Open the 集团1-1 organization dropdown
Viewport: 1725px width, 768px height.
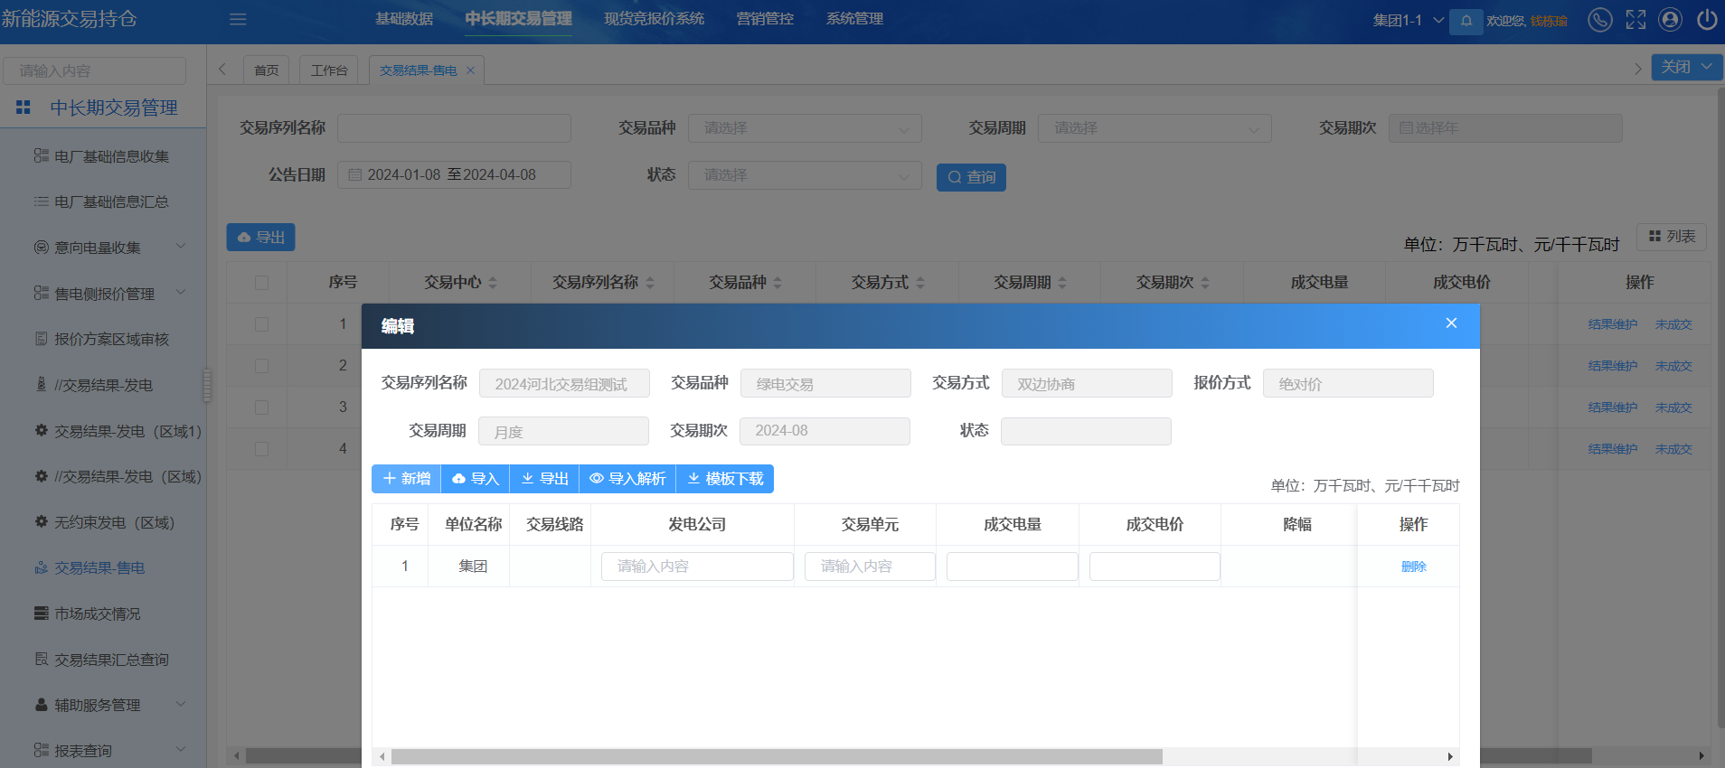pyautogui.click(x=1408, y=20)
